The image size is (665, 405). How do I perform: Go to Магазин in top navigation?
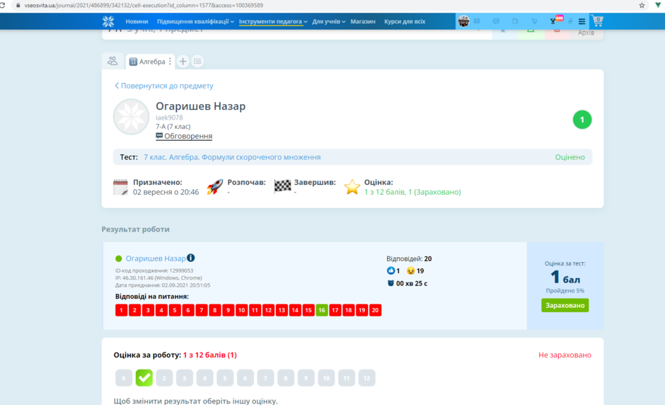[x=363, y=21]
